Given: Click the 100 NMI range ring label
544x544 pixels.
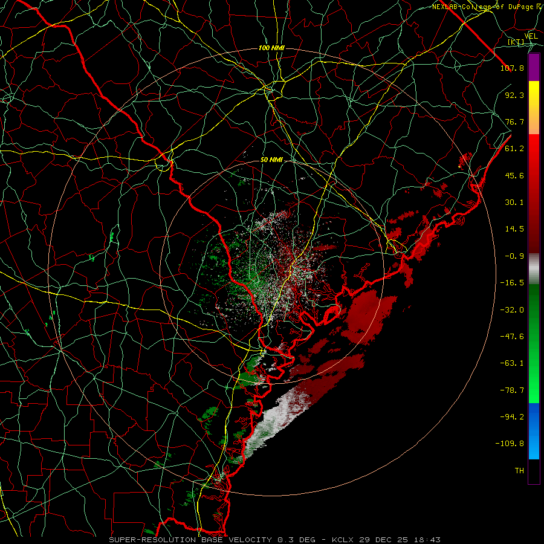Looking at the screenshot, I should (x=271, y=48).
